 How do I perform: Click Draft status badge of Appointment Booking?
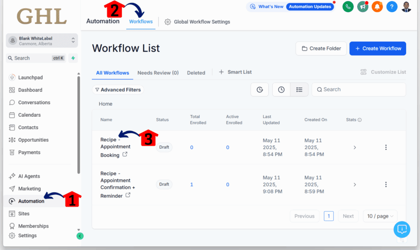pyautogui.click(x=164, y=147)
